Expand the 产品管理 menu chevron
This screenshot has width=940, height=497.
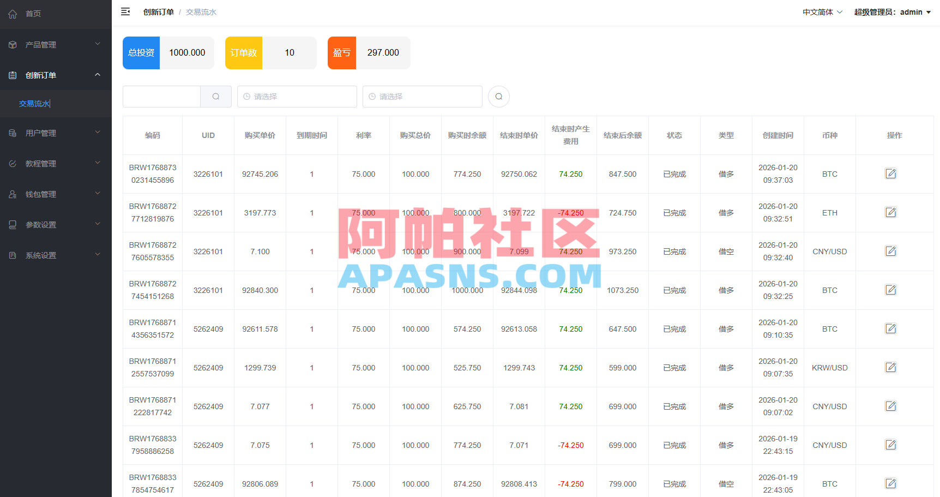98,44
